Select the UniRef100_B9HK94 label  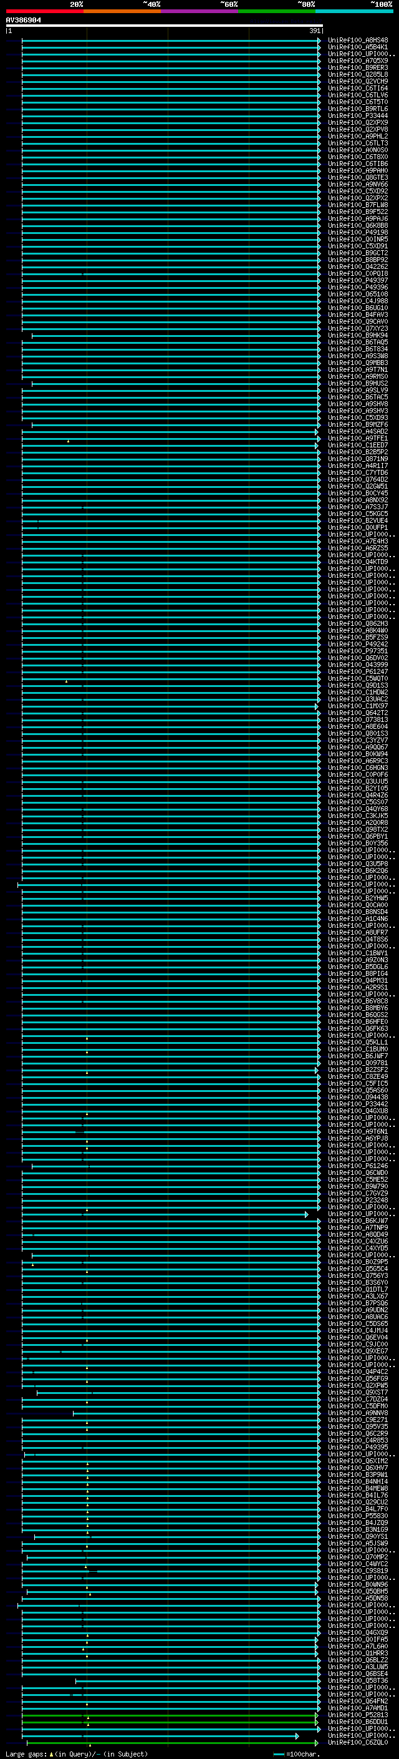click(358, 335)
